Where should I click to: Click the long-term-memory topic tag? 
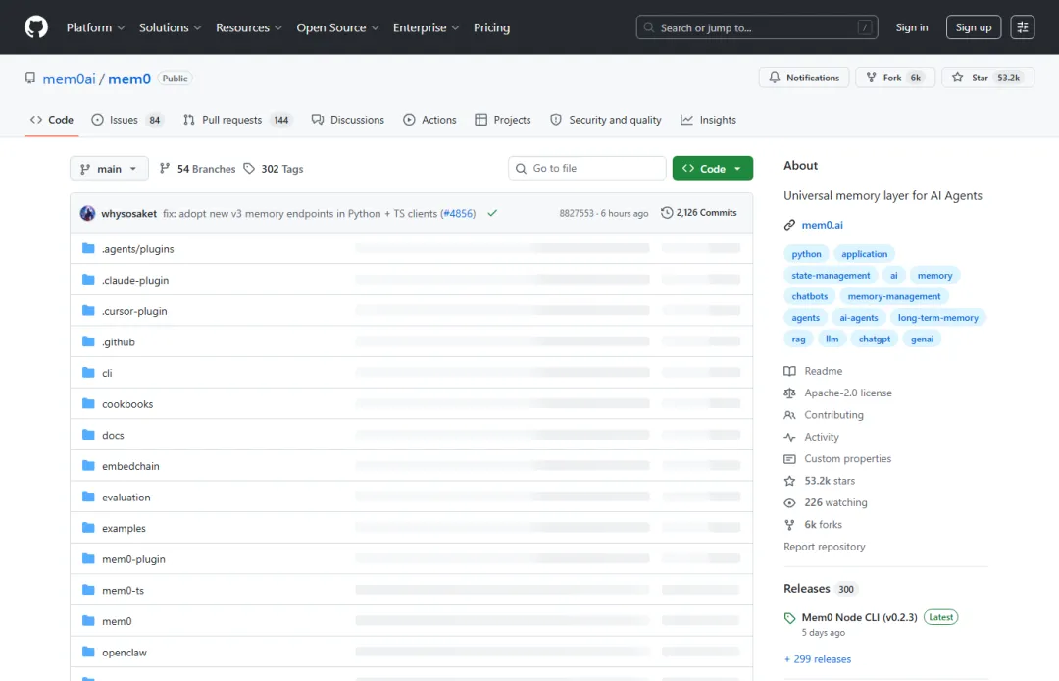pyautogui.click(x=938, y=318)
